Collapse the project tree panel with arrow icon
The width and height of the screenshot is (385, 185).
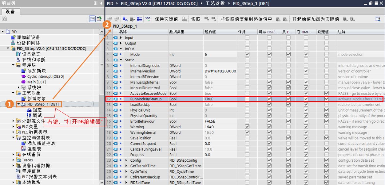[x=101, y=3]
